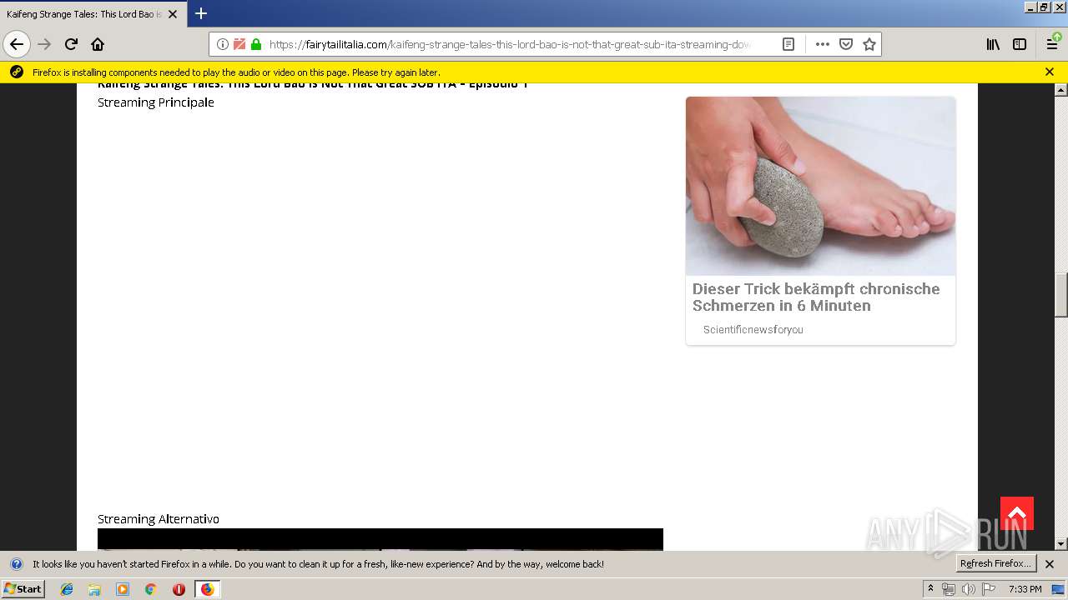Viewport: 1068px width, 600px height.
Task: Open File Explorer from the taskbar
Action: pos(94,589)
